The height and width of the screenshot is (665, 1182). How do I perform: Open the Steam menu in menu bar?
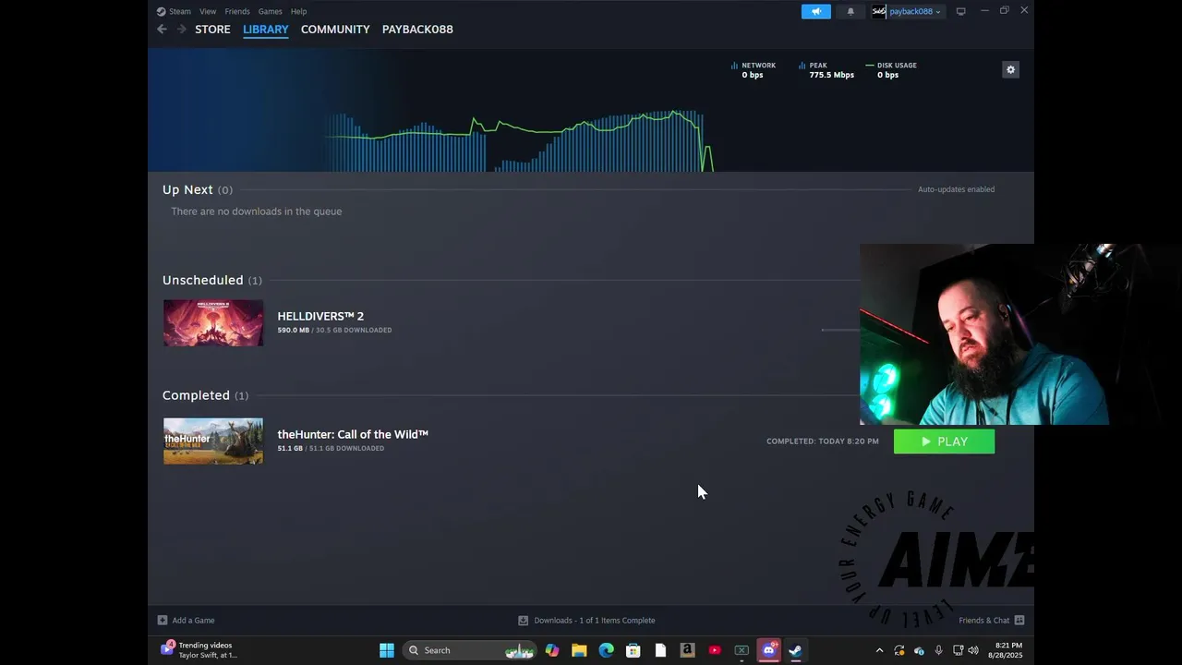click(x=174, y=11)
